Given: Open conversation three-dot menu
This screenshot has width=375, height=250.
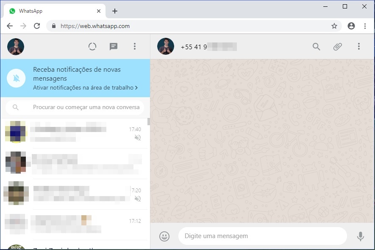Looking at the screenshot, I should (x=359, y=46).
